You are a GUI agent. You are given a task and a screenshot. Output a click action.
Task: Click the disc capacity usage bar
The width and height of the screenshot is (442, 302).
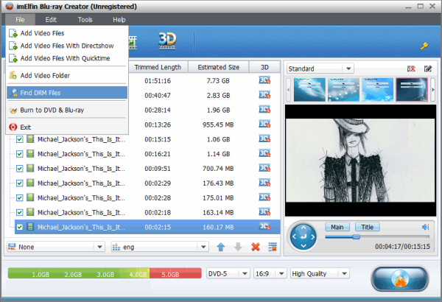pos(105,273)
